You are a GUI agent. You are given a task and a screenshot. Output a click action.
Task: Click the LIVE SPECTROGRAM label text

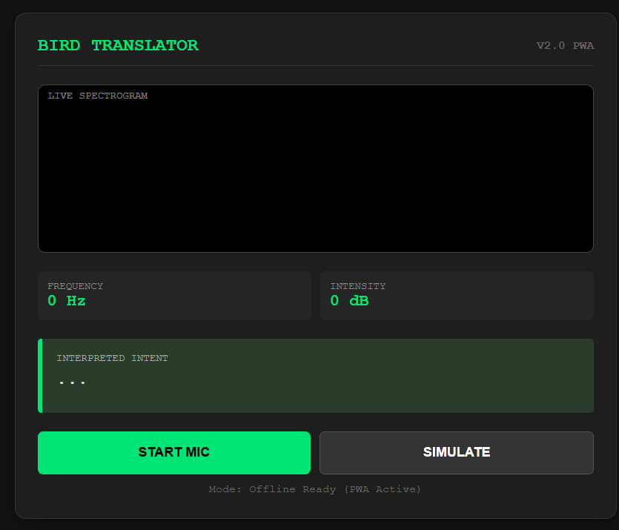(98, 95)
